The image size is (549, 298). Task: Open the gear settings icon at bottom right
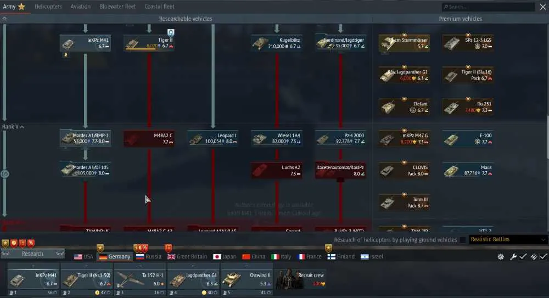point(501,257)
